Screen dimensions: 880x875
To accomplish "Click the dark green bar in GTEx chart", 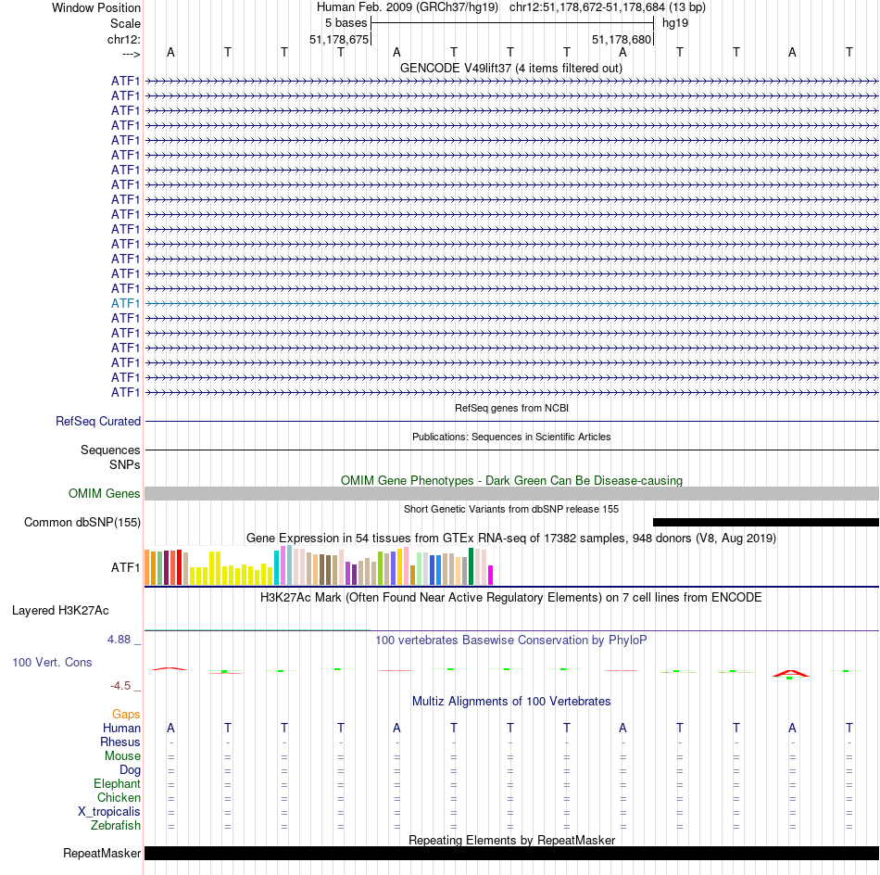I will click(471, 566).
